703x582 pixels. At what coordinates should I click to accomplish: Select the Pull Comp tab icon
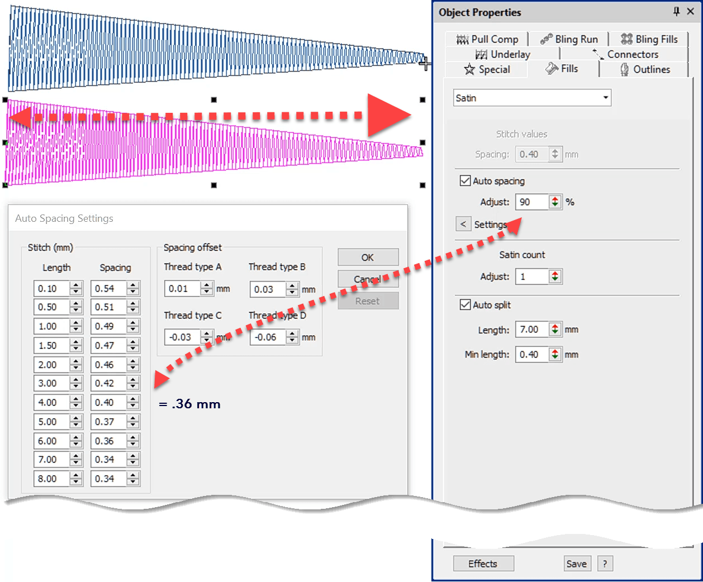coord(462,39)
